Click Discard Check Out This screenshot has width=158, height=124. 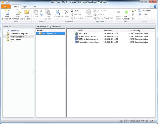point(103,18)
